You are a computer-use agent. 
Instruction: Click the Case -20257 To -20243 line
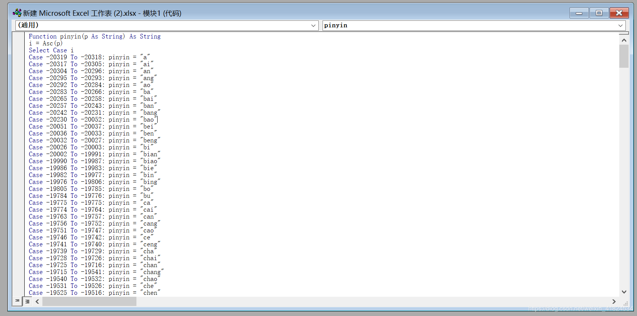pyautogui.click(x=93, y=106)
